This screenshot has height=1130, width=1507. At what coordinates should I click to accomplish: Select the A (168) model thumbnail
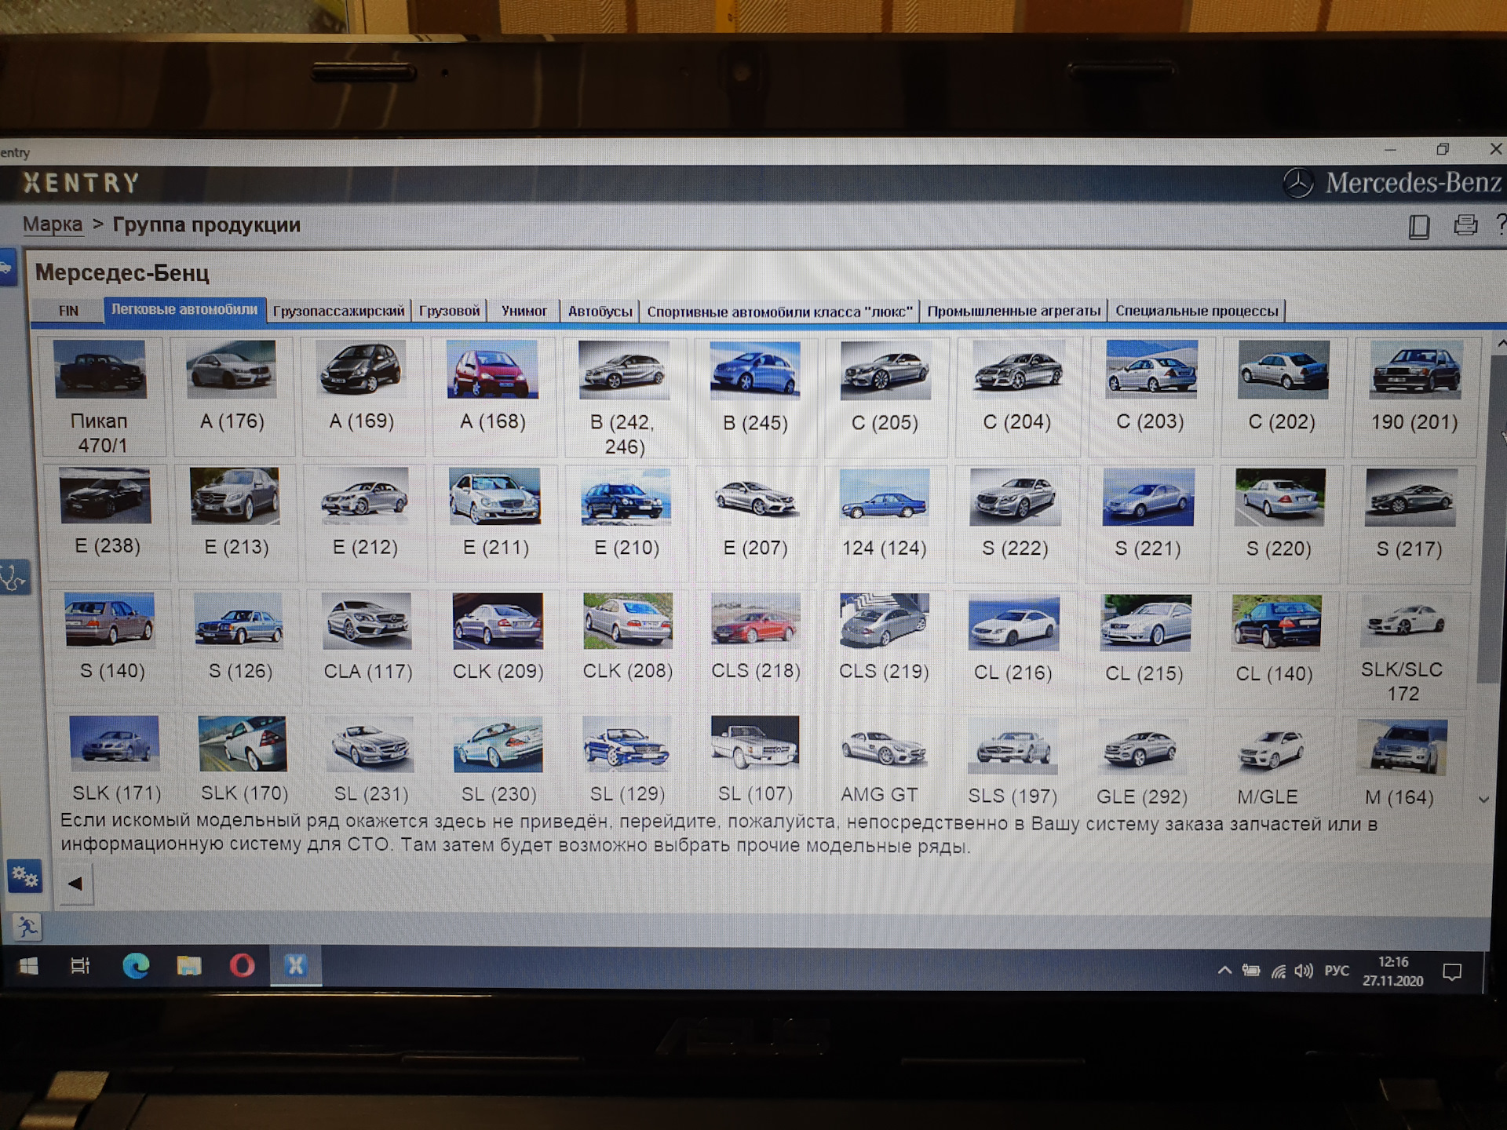click(492, 369)
